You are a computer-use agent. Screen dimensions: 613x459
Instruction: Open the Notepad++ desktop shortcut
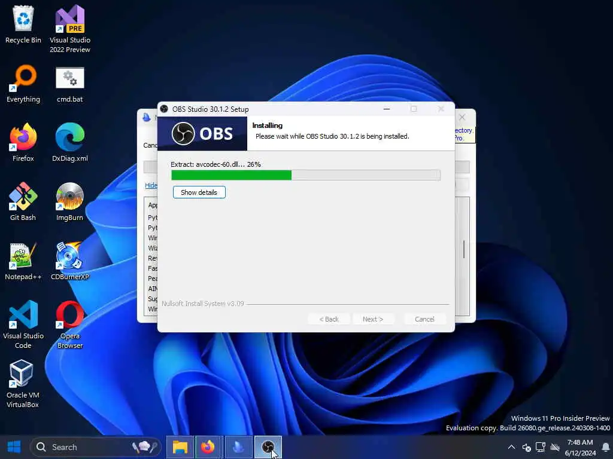tap(23, 261)
